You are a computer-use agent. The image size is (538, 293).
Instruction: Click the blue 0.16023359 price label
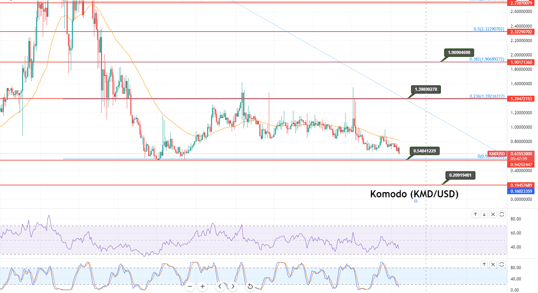521,191
